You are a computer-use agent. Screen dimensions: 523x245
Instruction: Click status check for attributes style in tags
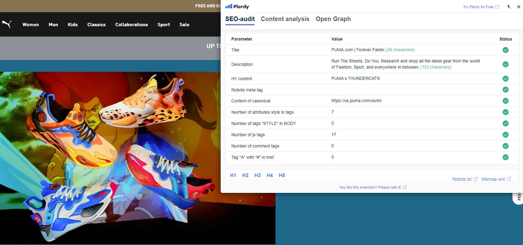(506, 112)
